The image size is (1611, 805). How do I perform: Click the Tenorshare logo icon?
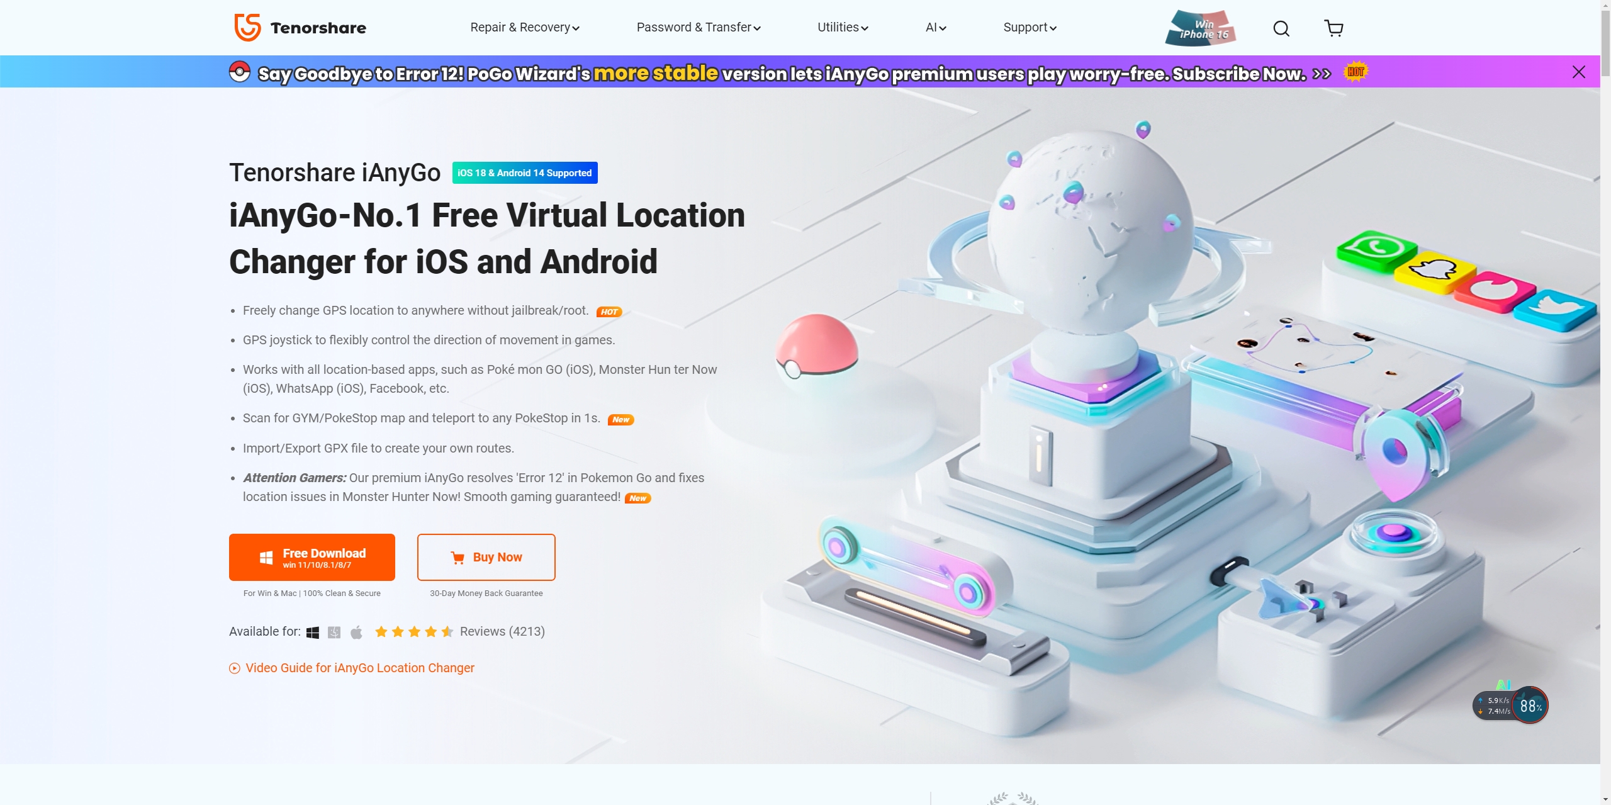[x=247, y=26]
